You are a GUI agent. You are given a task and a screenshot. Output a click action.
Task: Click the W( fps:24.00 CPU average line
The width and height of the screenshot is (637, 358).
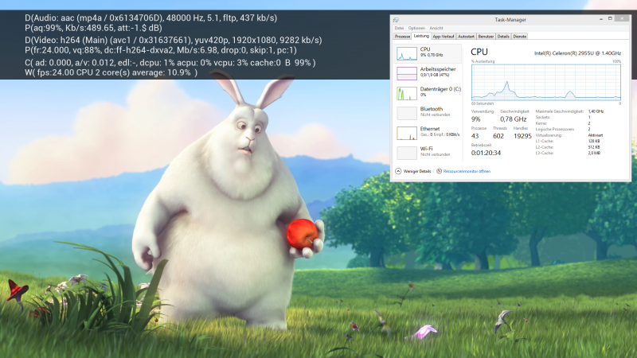[x=111, y=72]
